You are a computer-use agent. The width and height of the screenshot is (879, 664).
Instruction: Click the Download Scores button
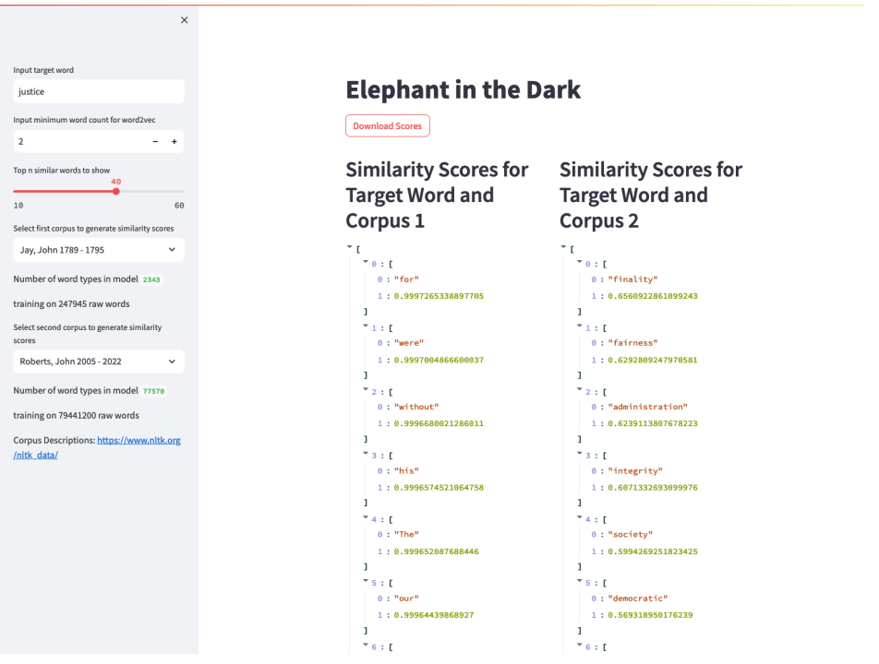pos(387,125)
